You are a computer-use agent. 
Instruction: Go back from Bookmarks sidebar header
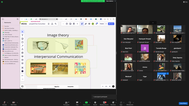pyautogui.click(x=3, y=22)
